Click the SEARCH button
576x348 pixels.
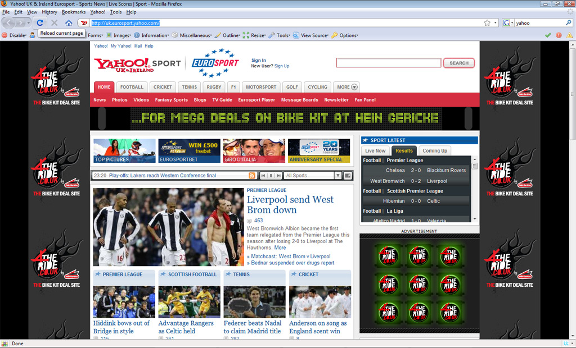(459, 63)
